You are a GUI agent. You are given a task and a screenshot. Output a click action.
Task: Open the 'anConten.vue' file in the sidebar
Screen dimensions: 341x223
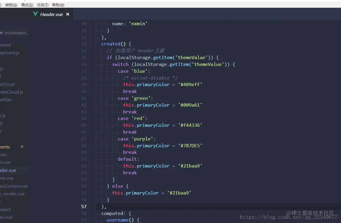(14, 186)
